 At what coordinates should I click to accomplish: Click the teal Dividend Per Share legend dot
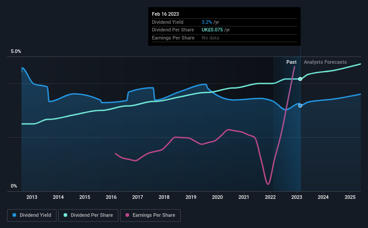point(65,215)
